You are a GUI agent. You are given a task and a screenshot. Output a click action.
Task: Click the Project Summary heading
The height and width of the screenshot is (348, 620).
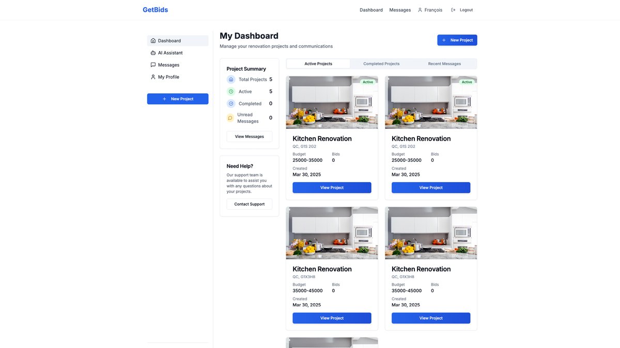tap(246, 69)
